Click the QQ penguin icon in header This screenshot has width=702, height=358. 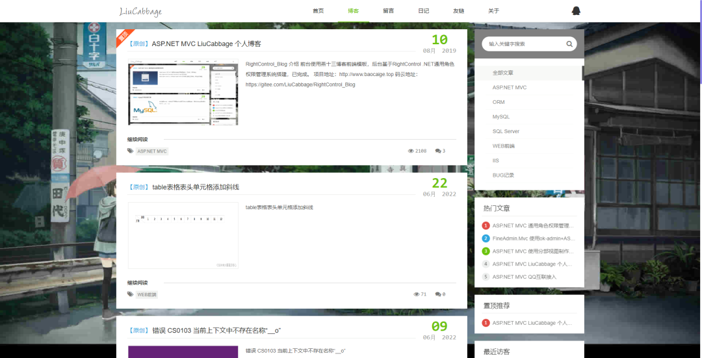(x=575, y=10)
